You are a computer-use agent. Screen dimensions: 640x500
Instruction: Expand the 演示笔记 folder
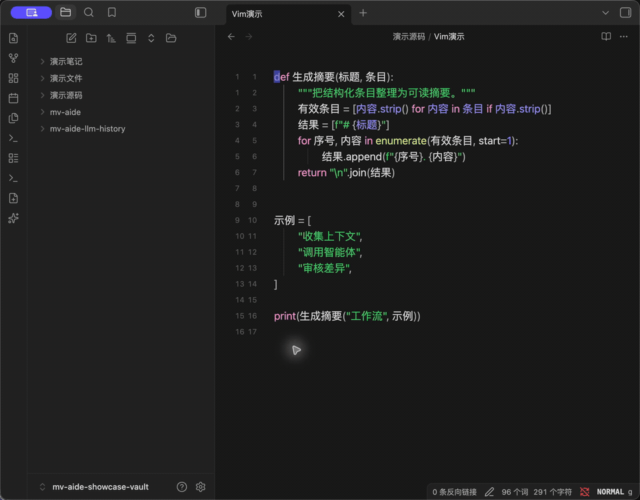coord(66,61)
